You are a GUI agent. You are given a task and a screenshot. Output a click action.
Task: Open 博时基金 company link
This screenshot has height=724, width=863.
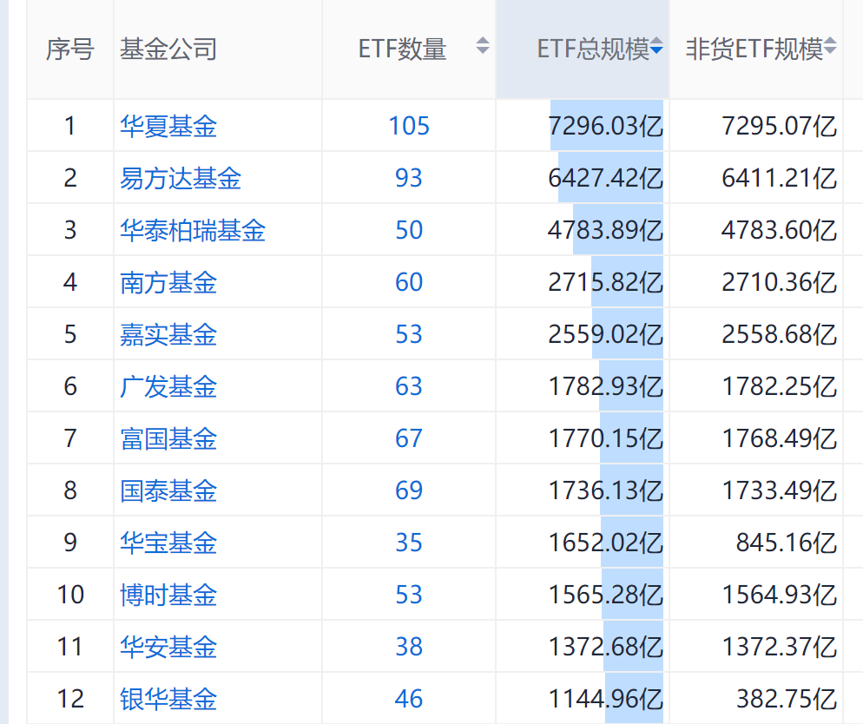pyautogui.click(x=168, y=595)
